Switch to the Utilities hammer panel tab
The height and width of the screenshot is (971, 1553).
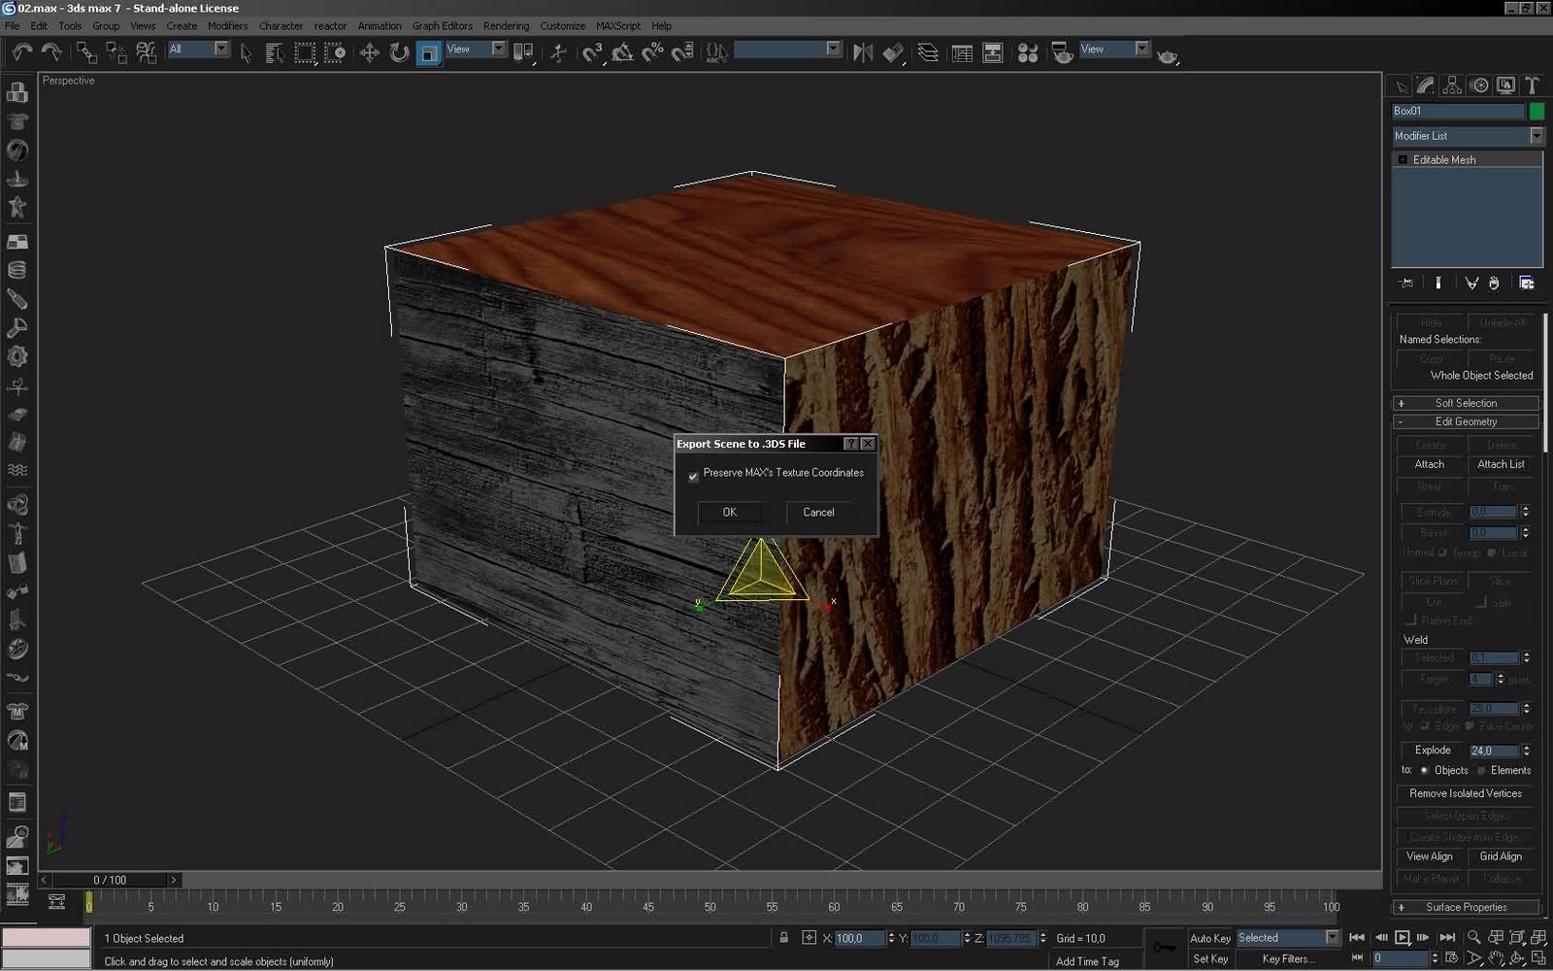1532,85
